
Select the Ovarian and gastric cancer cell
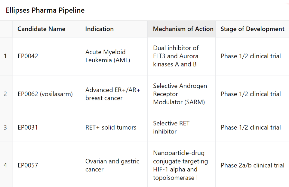[112, 165]
